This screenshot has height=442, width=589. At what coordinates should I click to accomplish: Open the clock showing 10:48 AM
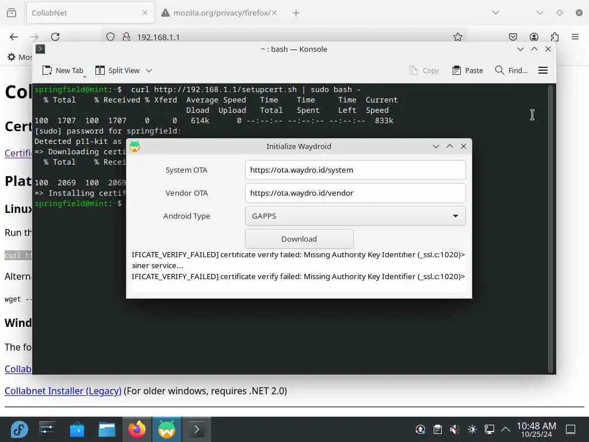(536, 429)
